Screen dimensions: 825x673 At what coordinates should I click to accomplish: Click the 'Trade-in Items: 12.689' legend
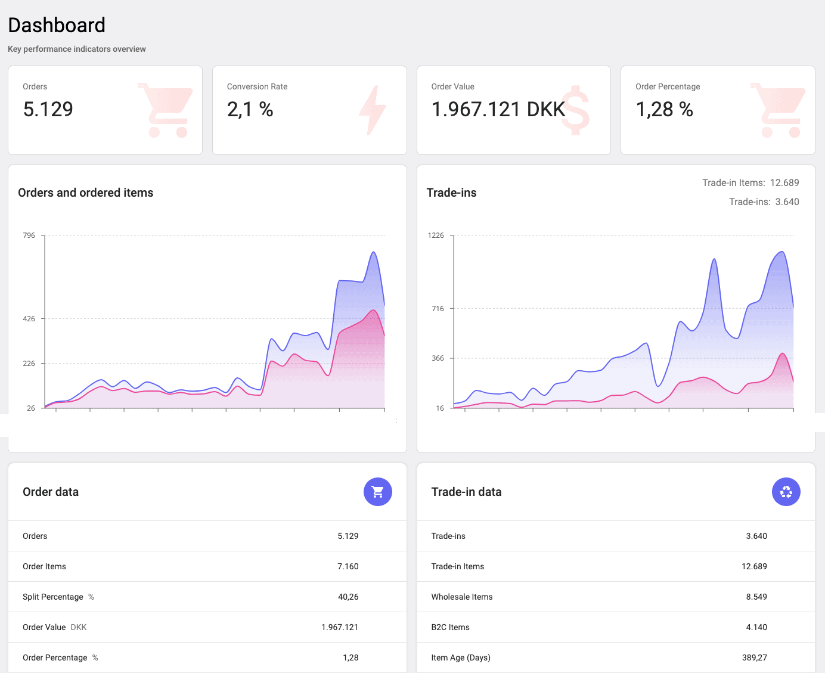point(750,183)
